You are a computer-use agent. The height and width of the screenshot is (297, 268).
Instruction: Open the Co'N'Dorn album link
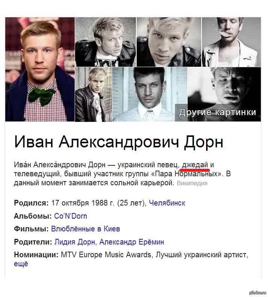[x=71, y=216]
